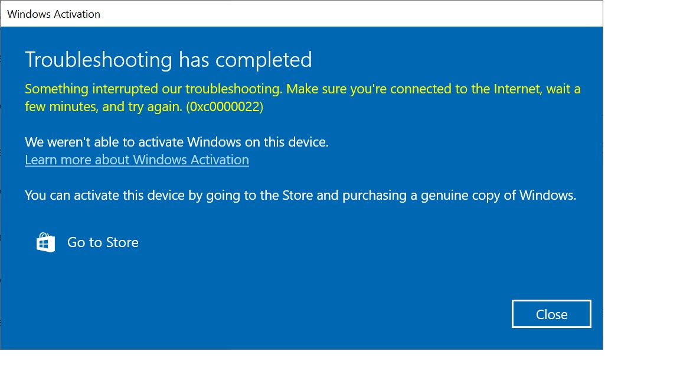The height and width of the screenshot is (383, 680).
Task: Click the yellow Something interrupted our troubleshooting message
Action: 303,98
